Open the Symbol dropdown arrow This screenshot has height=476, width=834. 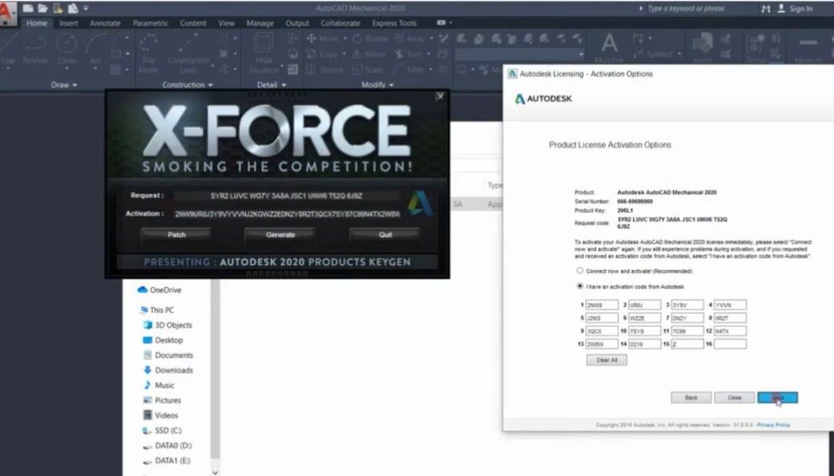tap(679, 54)
